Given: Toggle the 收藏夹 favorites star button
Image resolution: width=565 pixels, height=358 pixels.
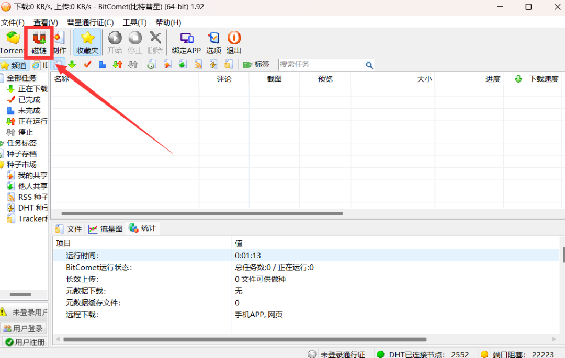Looking at the screenshot, I should [x=87, y=42].
